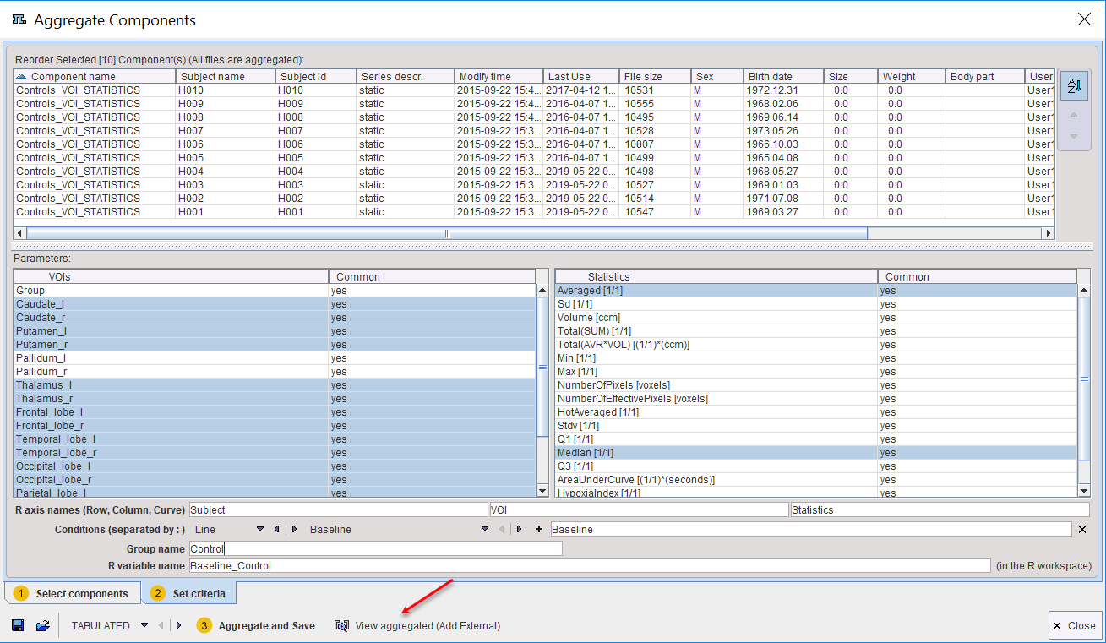Screen dimensions: 1106x643
Task: Select next Line separator option arrow
Action: [x=294, y=529]
